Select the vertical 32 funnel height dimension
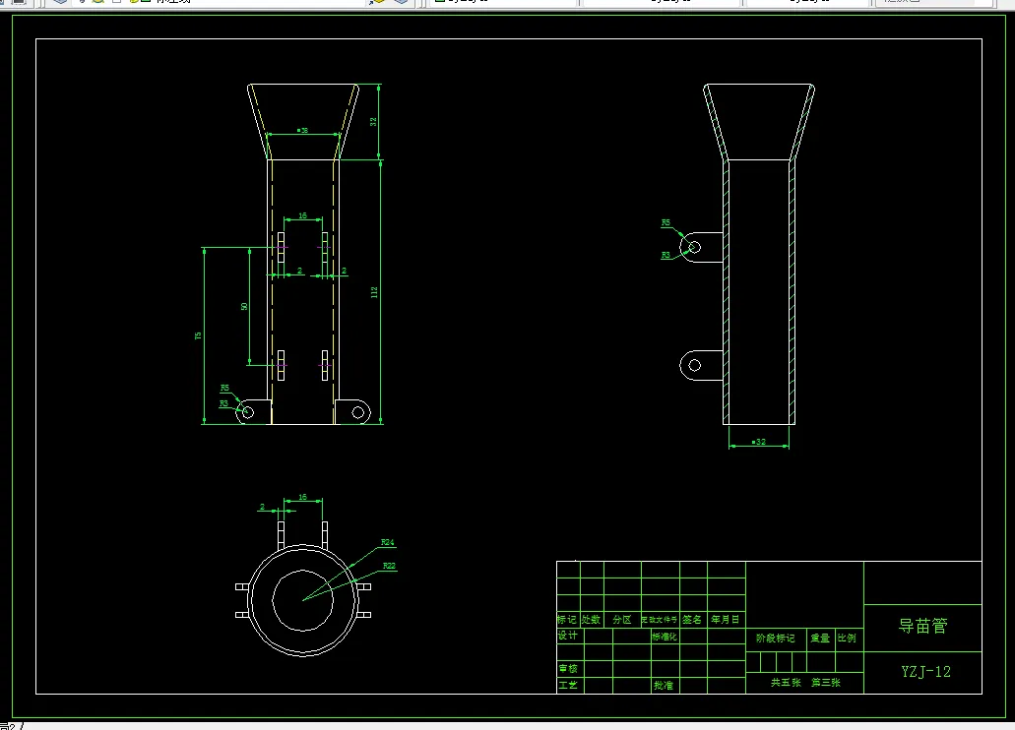1015x730 pixels. [373, 122]
